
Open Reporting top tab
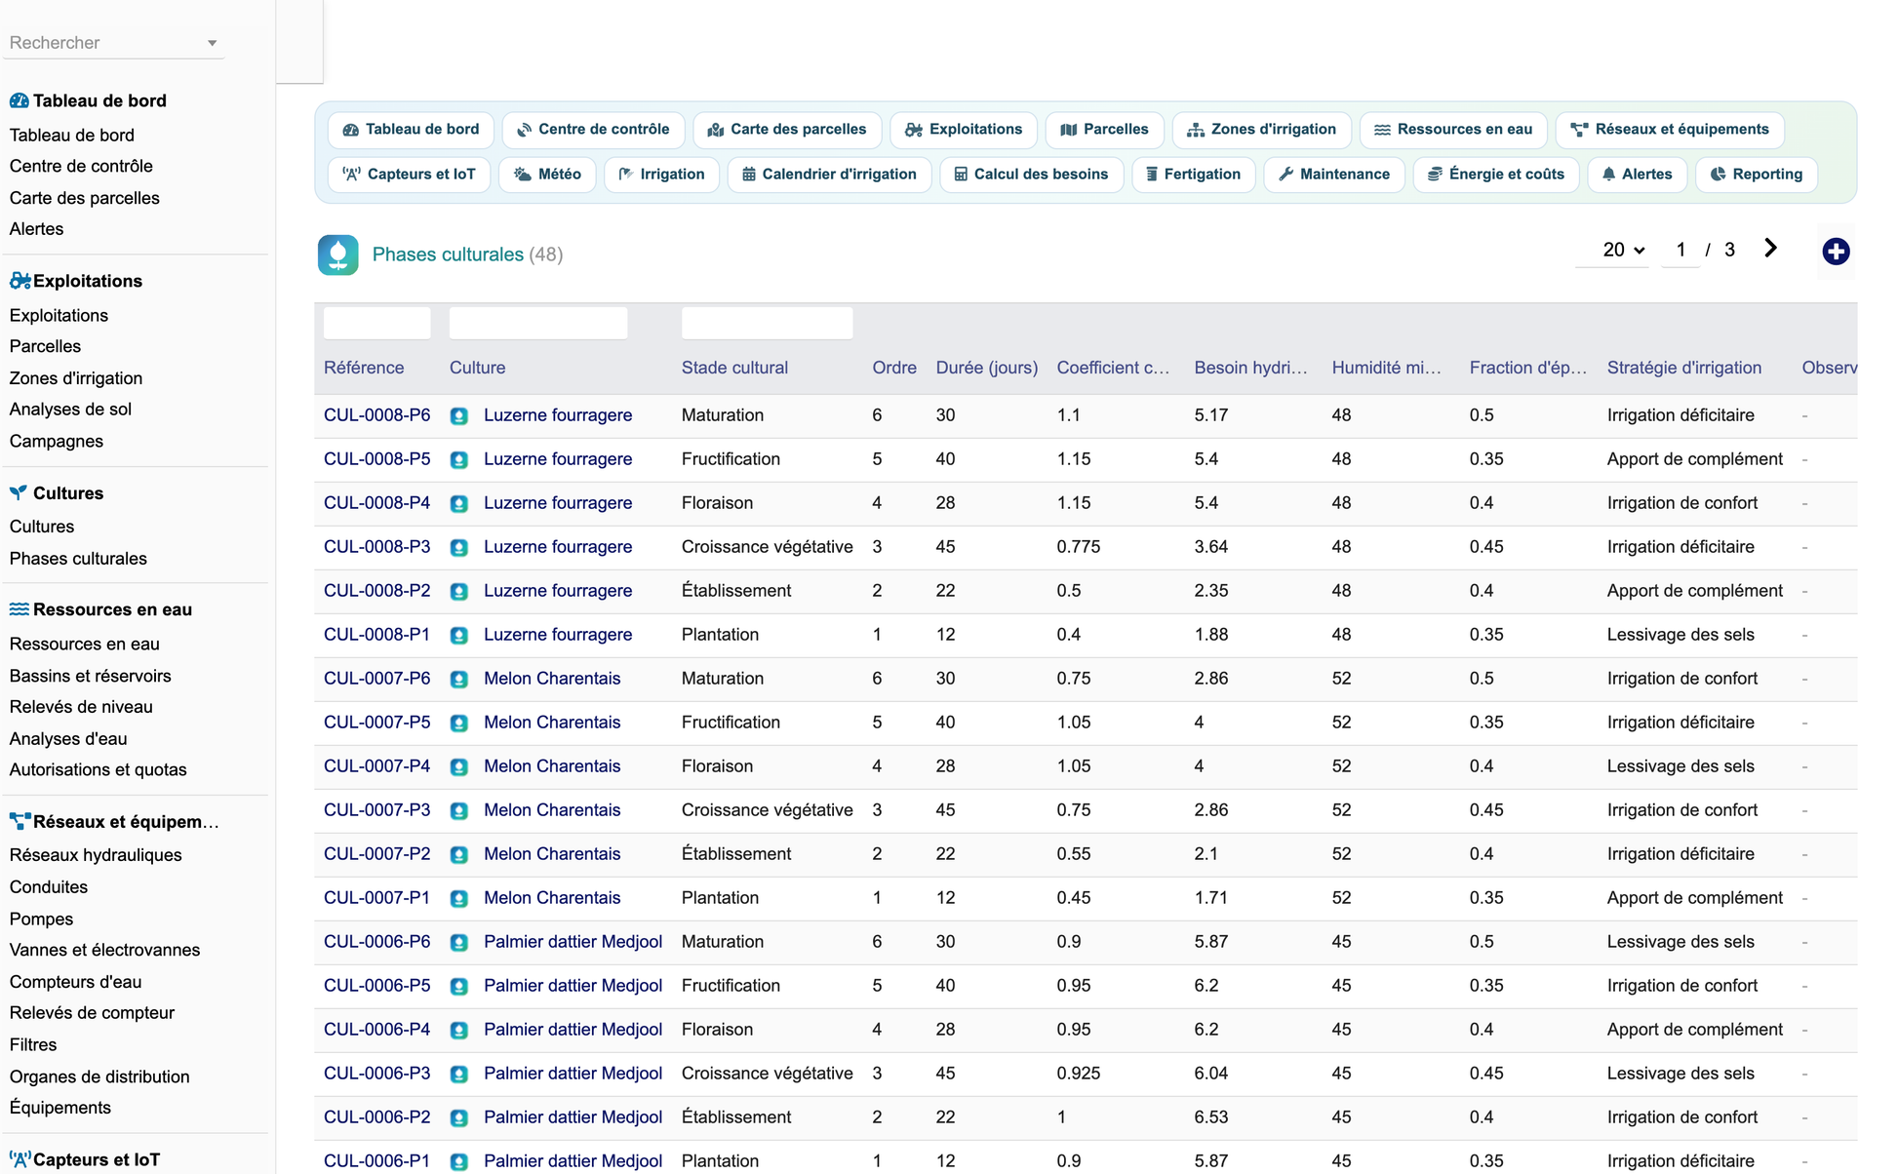1757,175
